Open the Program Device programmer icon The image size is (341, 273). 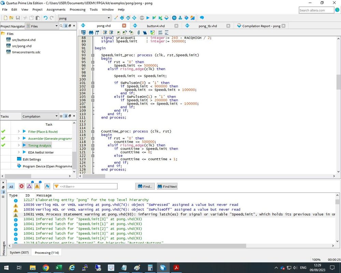click(x=19, y=166)
